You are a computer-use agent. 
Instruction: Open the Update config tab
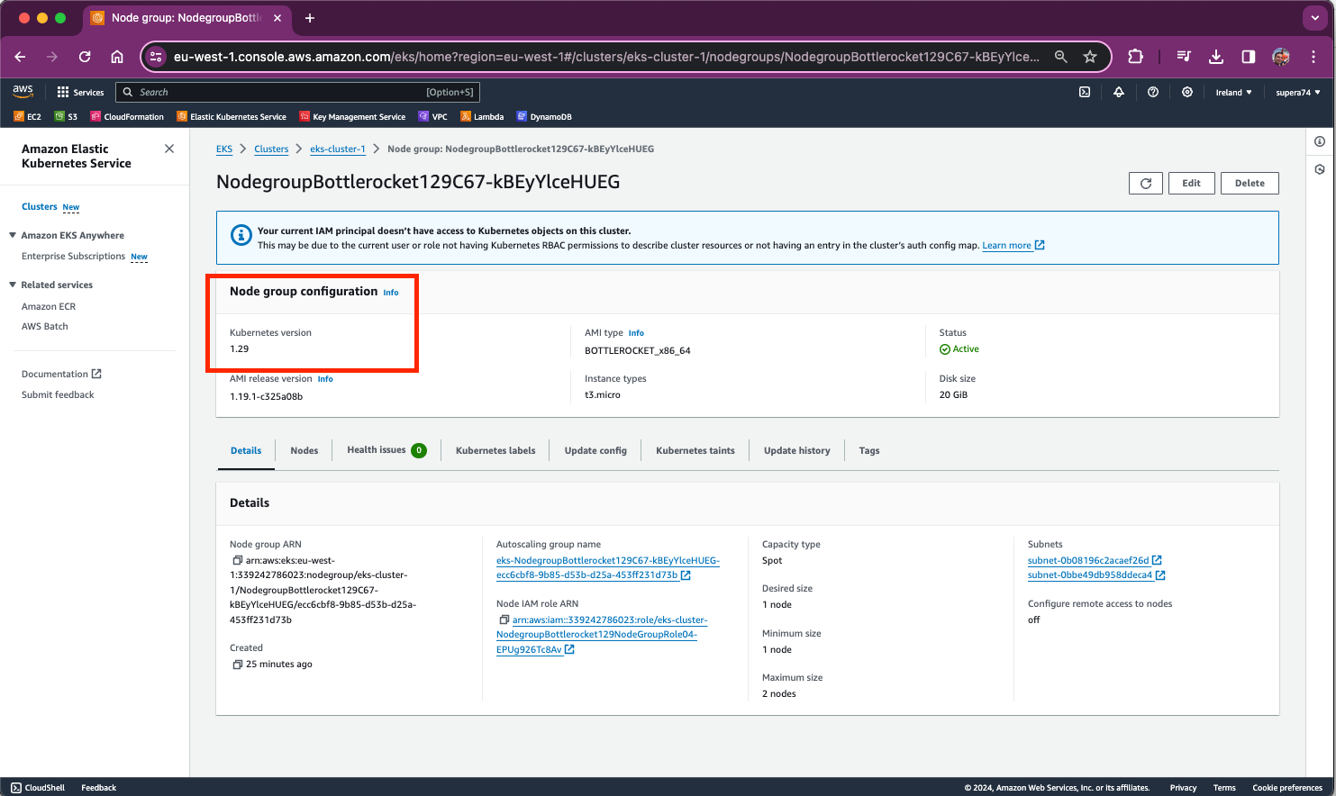(595, 450)
